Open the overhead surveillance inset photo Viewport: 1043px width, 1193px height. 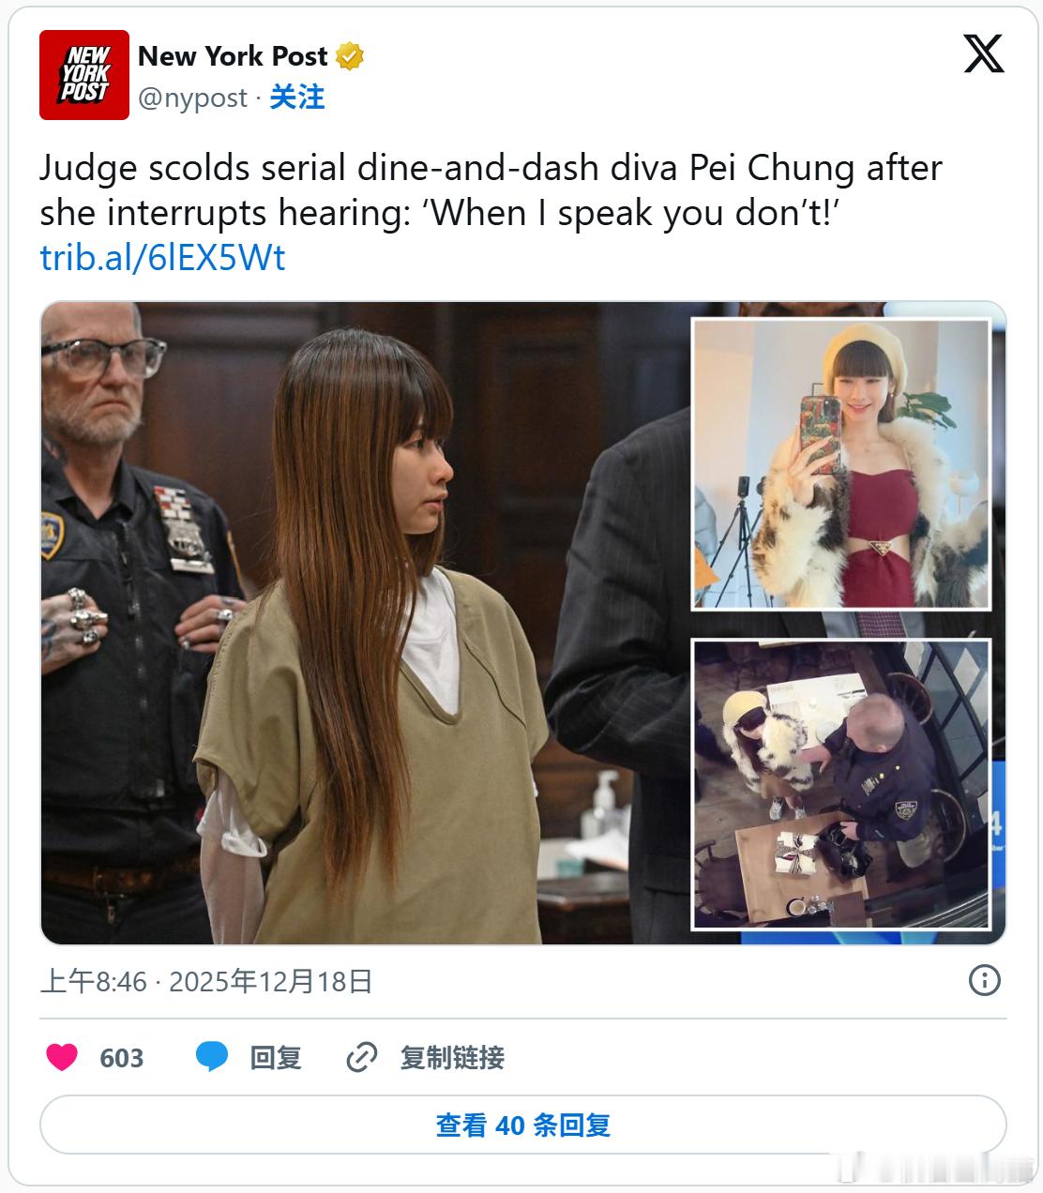[x=841, y=785]
